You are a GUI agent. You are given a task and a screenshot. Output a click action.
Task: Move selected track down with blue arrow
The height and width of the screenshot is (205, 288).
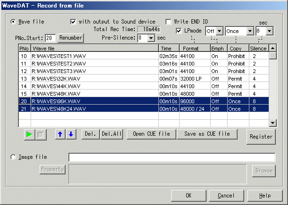pos(70,134)
